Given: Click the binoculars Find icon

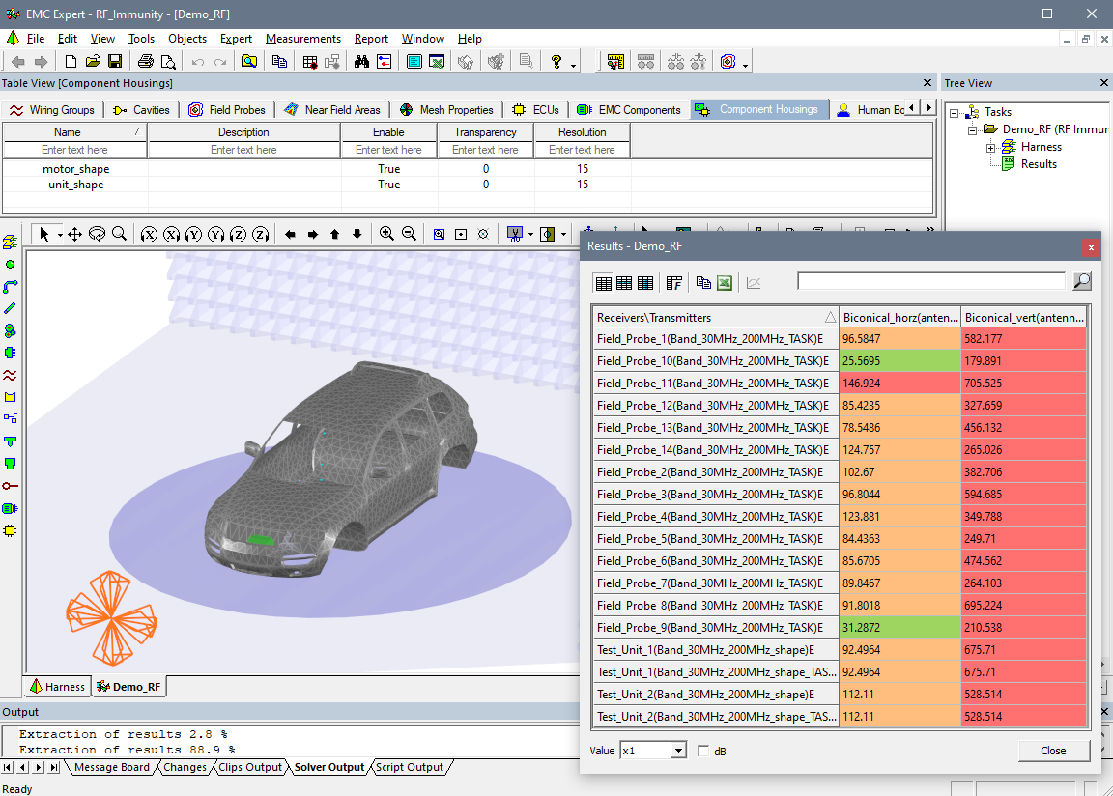Looking at the screenshot, I should [361, 62].
